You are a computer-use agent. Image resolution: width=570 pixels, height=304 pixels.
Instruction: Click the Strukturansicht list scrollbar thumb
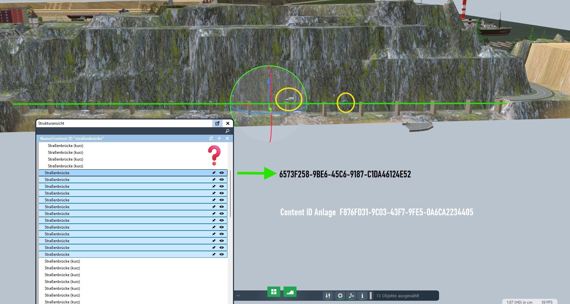coord(230,193)
